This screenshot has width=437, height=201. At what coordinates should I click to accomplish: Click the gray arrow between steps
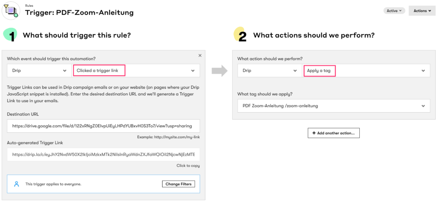219,70
